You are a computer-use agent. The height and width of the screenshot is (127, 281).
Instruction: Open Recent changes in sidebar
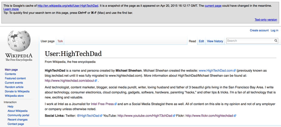pos(18,120)
